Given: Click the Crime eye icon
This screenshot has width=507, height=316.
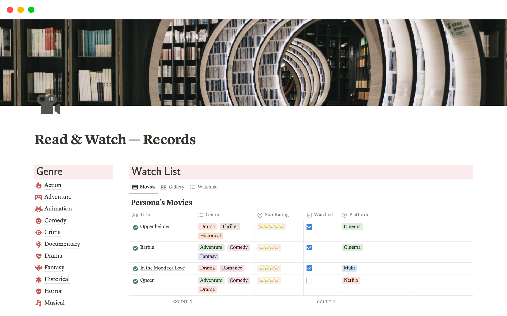Looking at the screenshot, I should coord(39,232).
